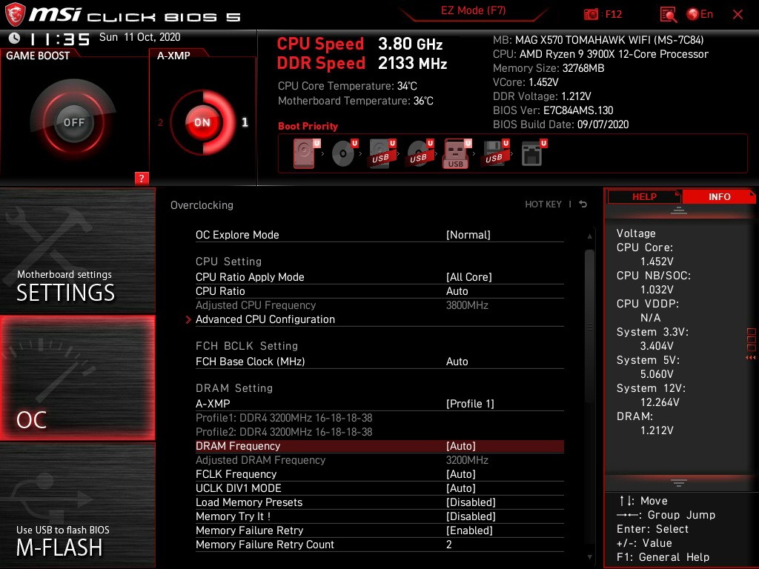Click the Overclocking page heading
The width and height of the screenshot is (759, 569).
tap(202, 205)
